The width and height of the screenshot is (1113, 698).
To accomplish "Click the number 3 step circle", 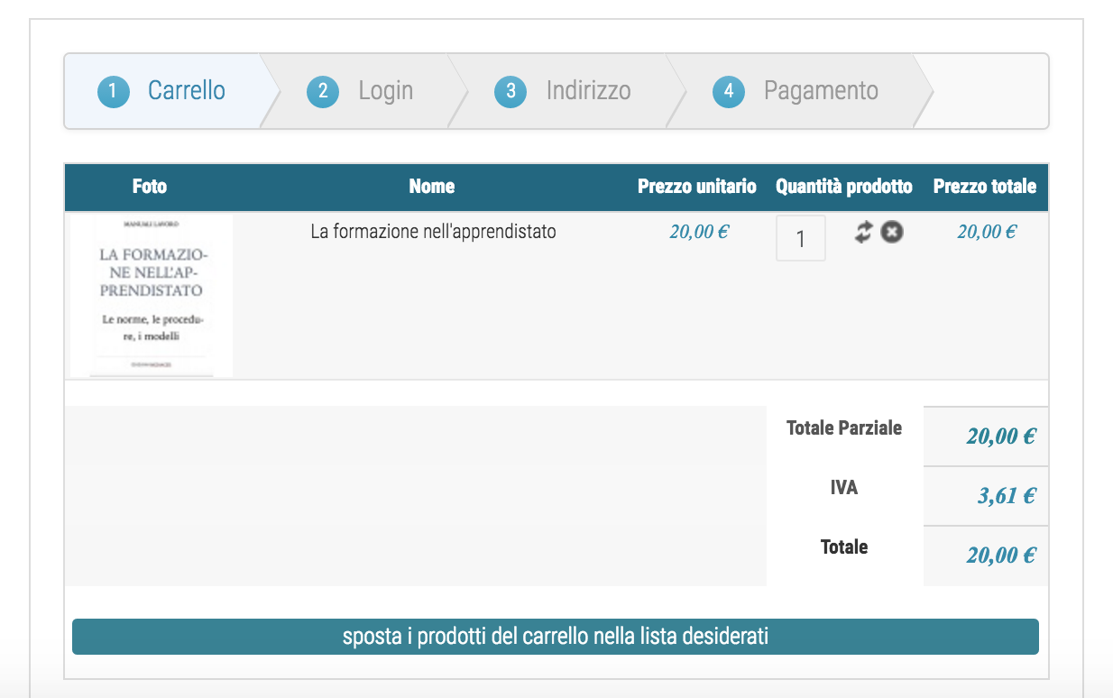I will (x=511, y=91).
